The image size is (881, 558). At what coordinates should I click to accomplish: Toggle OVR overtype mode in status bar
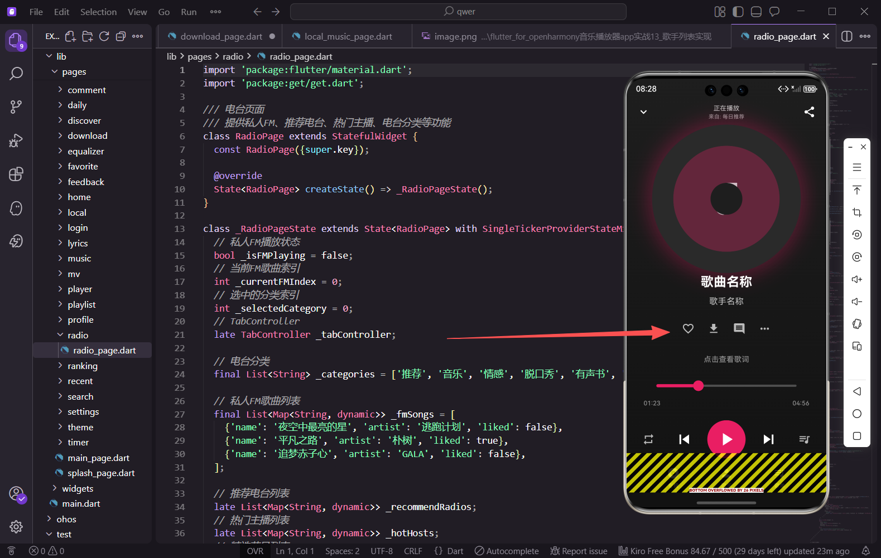(x=255, y=551)
